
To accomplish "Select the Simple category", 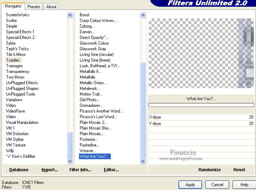I will click(x=12, y=26).
